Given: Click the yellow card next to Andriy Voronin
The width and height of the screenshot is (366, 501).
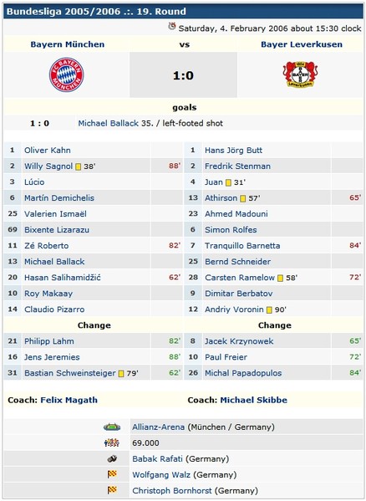Looking at the screenshot, I should click(269, 310).
